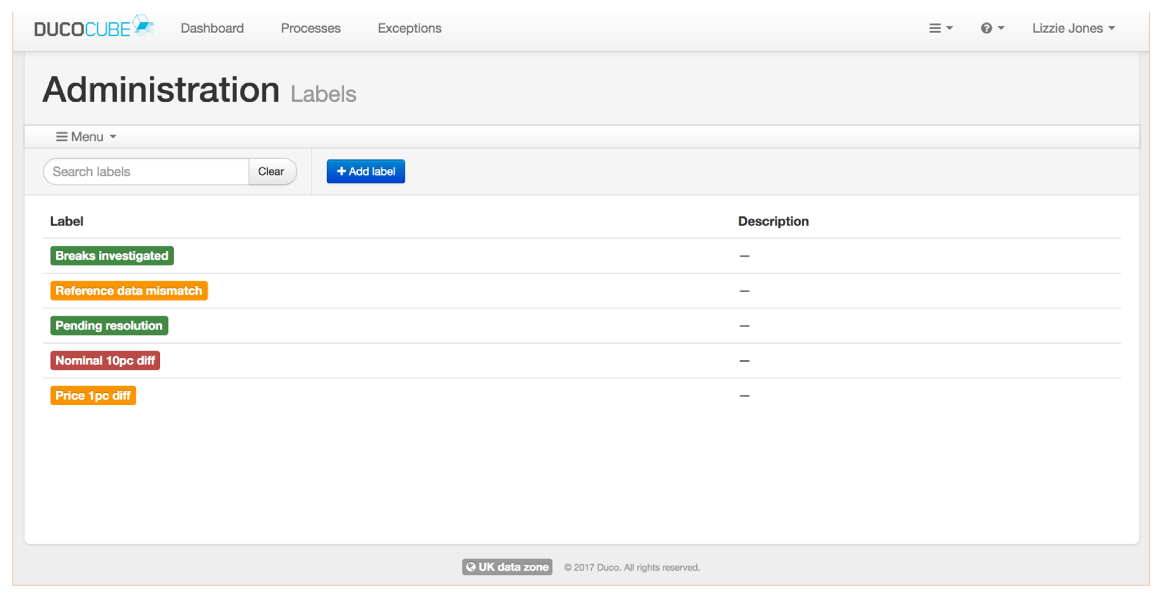Switch to the Dashboard tab
The width and height of the screenshot is (1161, 598).
pyautogui.click(x=212, y=27)
